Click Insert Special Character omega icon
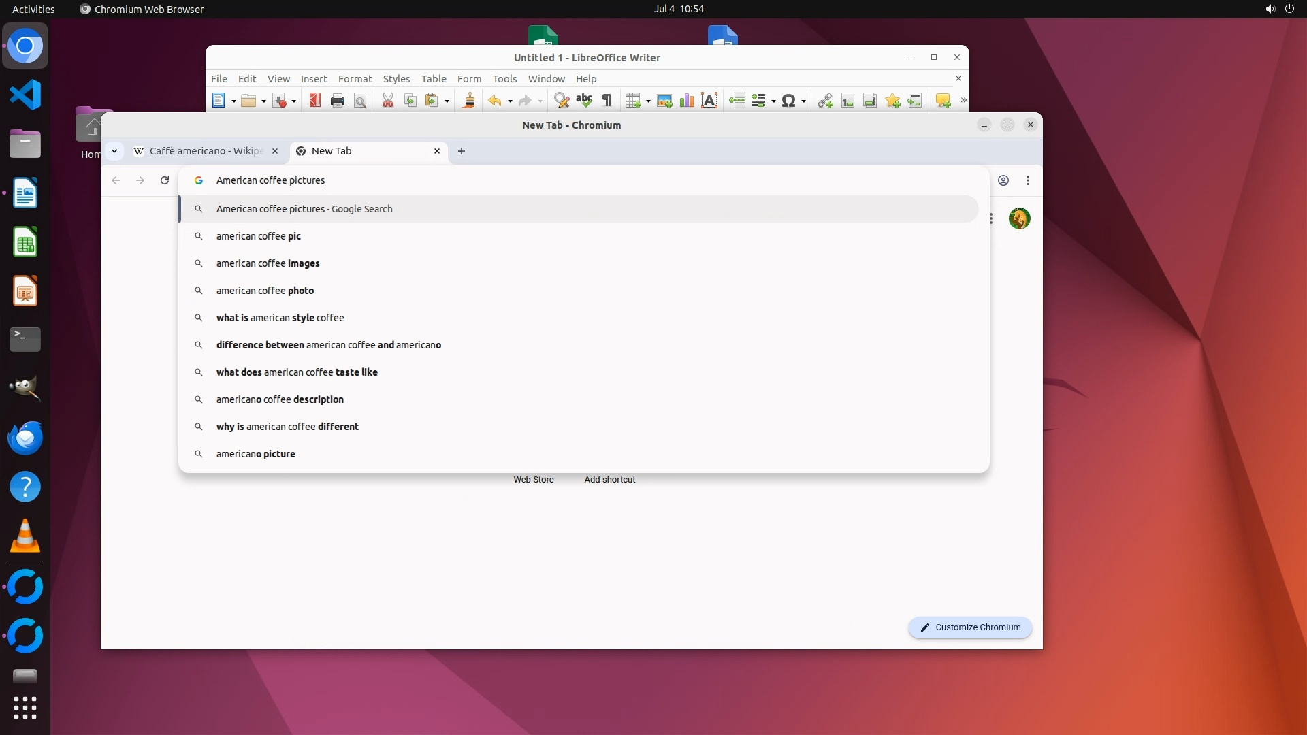This screenshot has width=1307, height=735. click(x=788, y=101)
